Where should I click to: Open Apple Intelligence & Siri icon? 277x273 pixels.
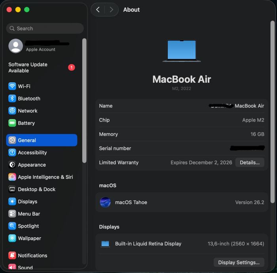(12, 177)
